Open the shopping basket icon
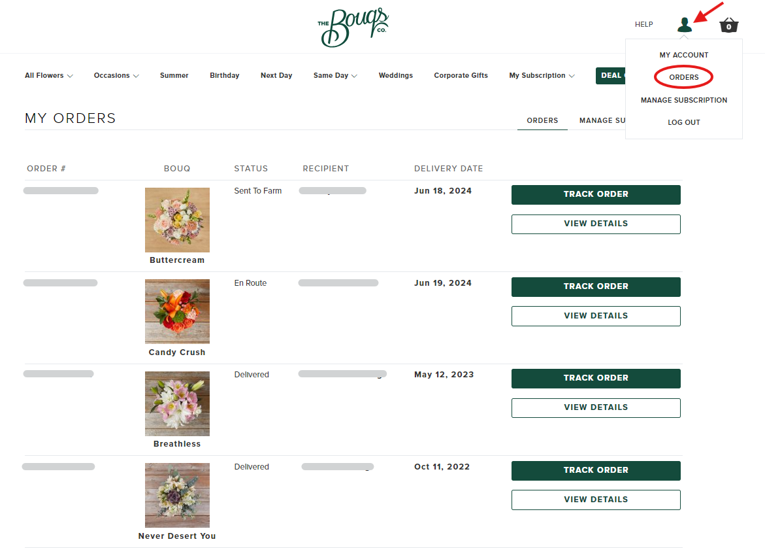 click(729, 25)
